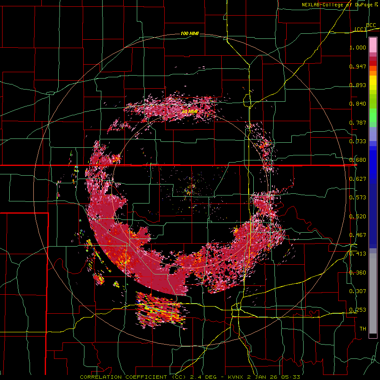Viewport: 380px width, 380px height.
Task: Click the 0.307 scale value
Action: point(358,291)
